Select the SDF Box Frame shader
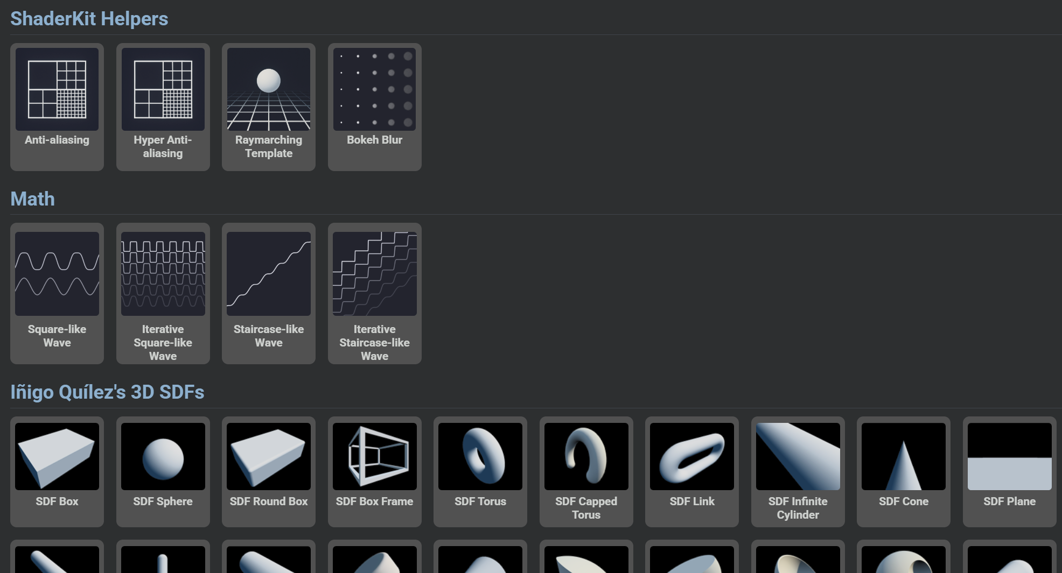The height and width of the screenshot is (573, 1062). [x=374, y=471]
